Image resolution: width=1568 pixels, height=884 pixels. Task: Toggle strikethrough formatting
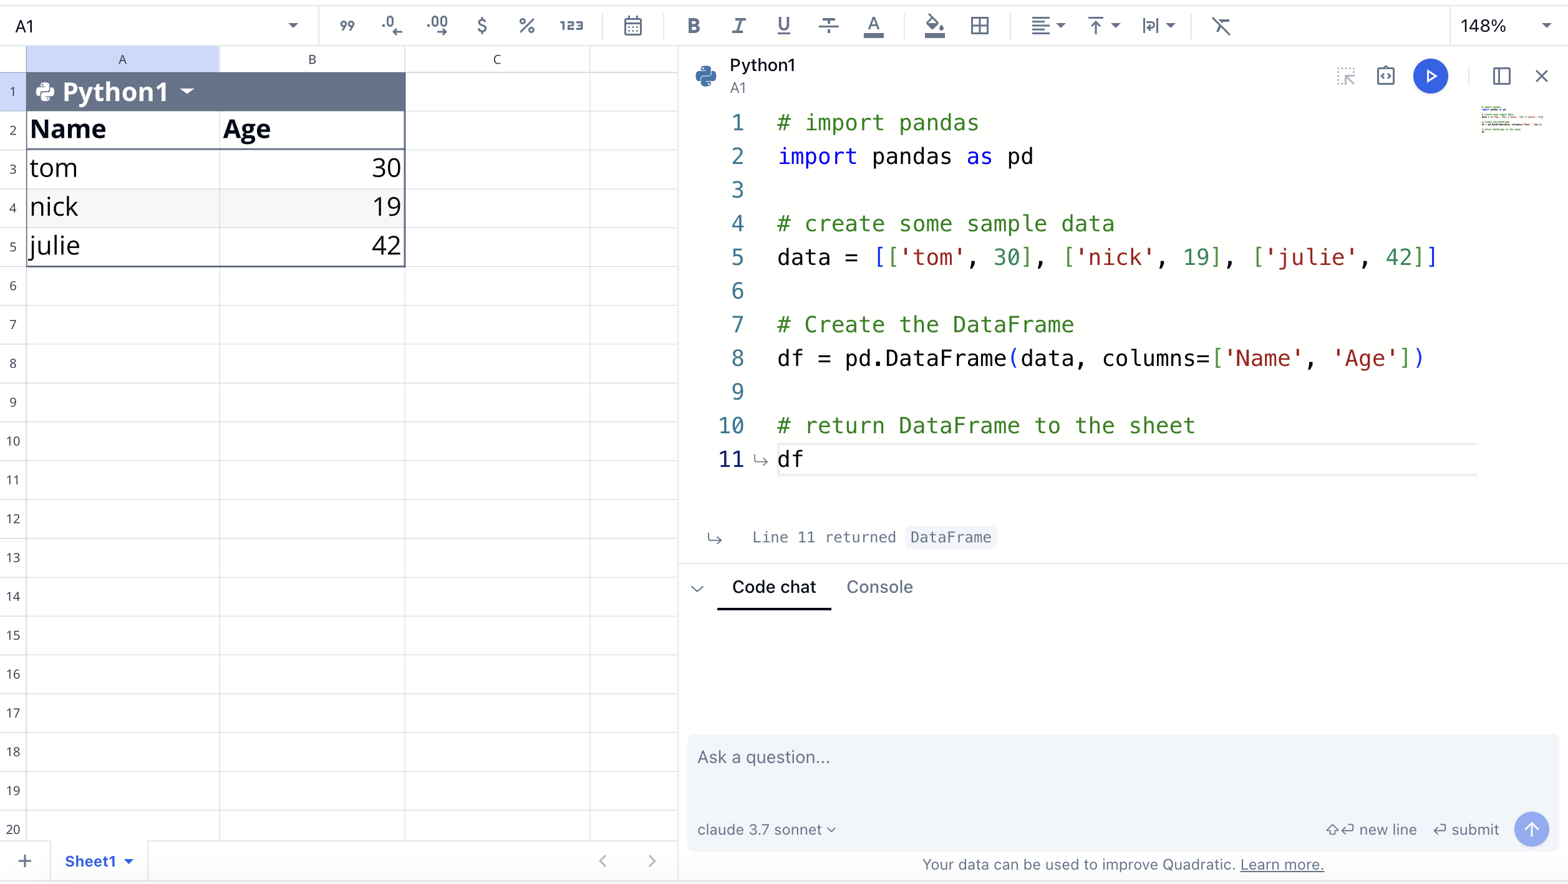(x=828, y=26)
